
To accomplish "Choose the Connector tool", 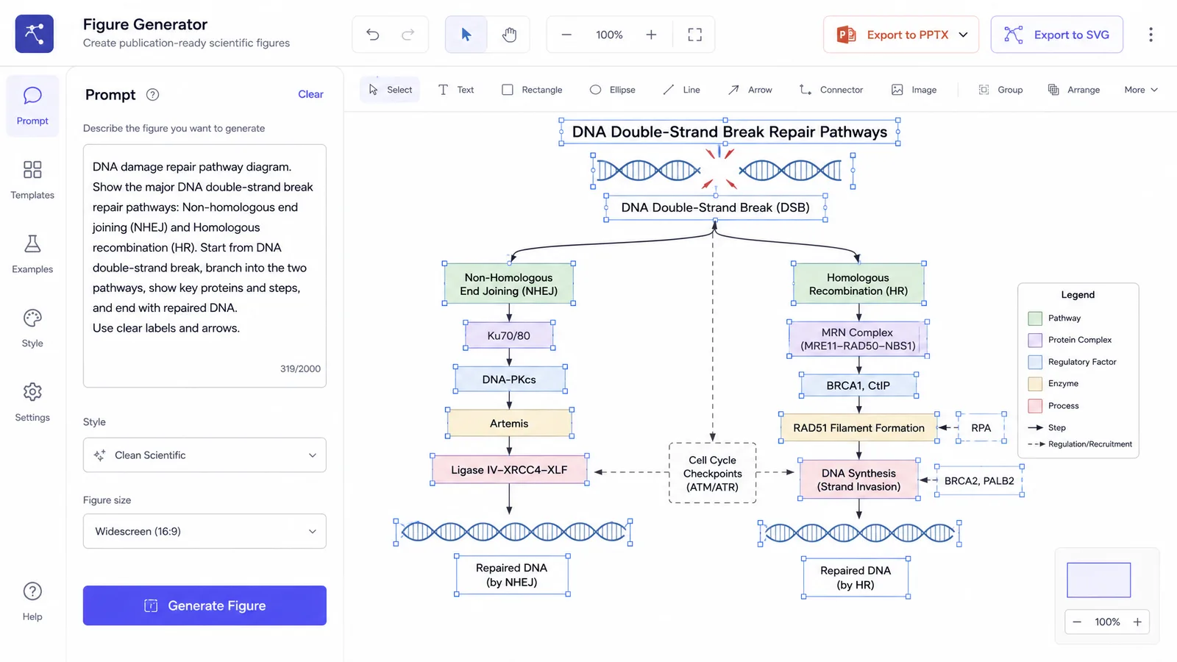I will coord(831,90).
